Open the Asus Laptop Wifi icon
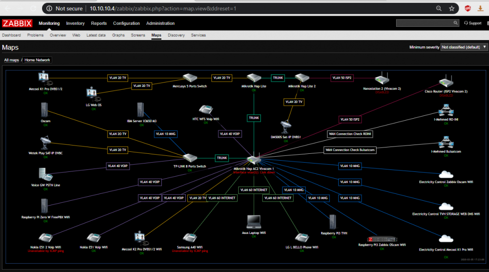Viewport: 489px width, 272px height. [x=254, y=222]
